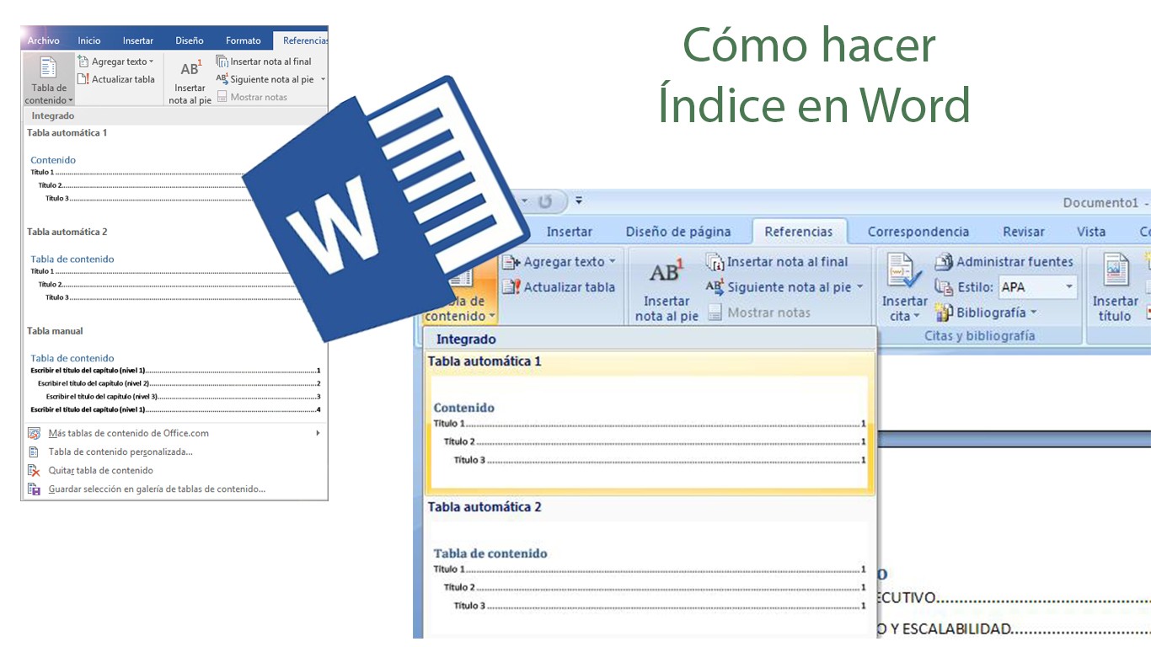This screenshot has height=647, width=1151.
Task: Click Agregar texto icon in the smaller Word window
Action: [83, 61]
